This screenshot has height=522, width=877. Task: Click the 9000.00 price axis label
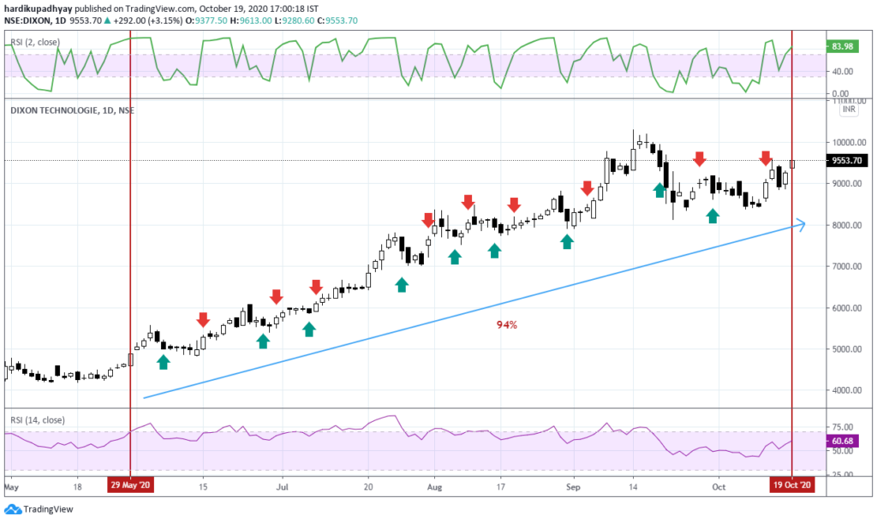(x=847, y=184)
